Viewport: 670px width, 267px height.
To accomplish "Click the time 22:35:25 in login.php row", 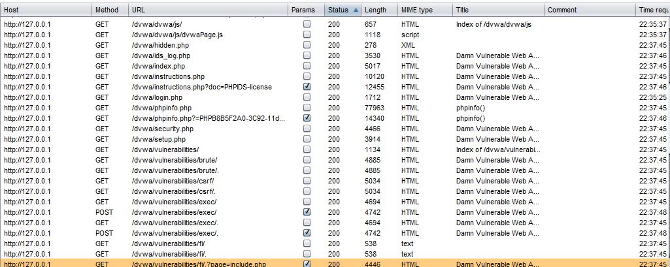I will [x=653, y=97].
